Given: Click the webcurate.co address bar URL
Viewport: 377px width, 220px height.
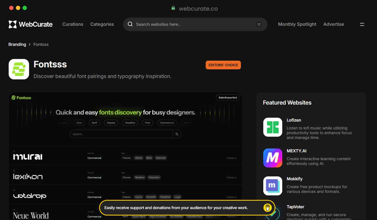Looking at the screenshot, I should pos(198,9).
